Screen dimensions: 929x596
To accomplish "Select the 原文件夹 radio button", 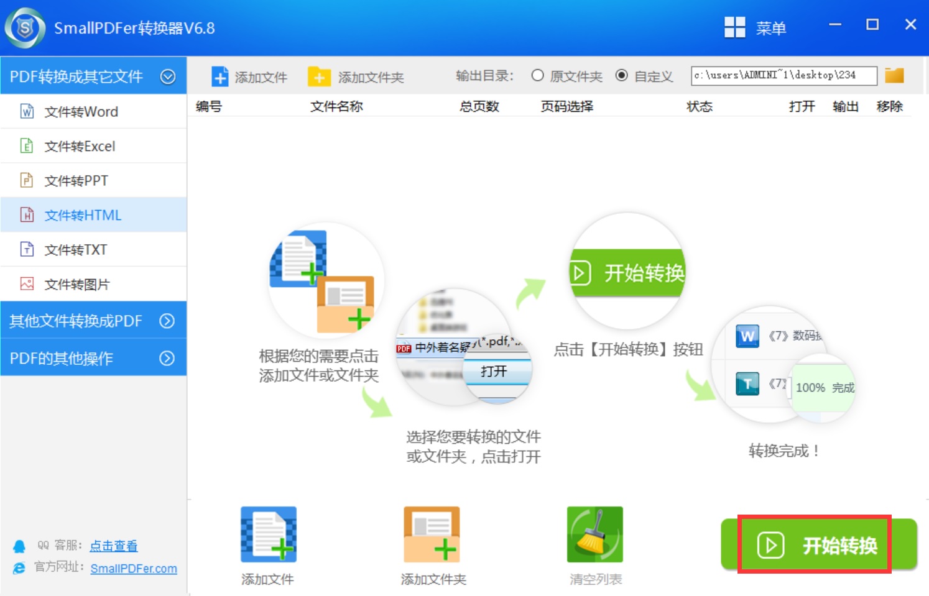I will coord(537,75).
